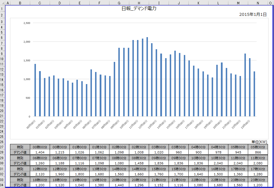Select the date cell 2015年1月1日
274x188 pixels.
(253, 14)
